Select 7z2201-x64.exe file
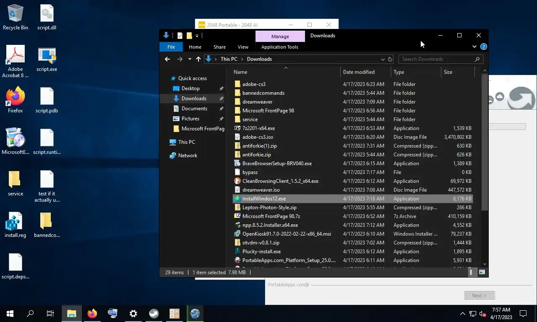Image resolution: width=537 pixels, height=322 pixels. [352, 128]
